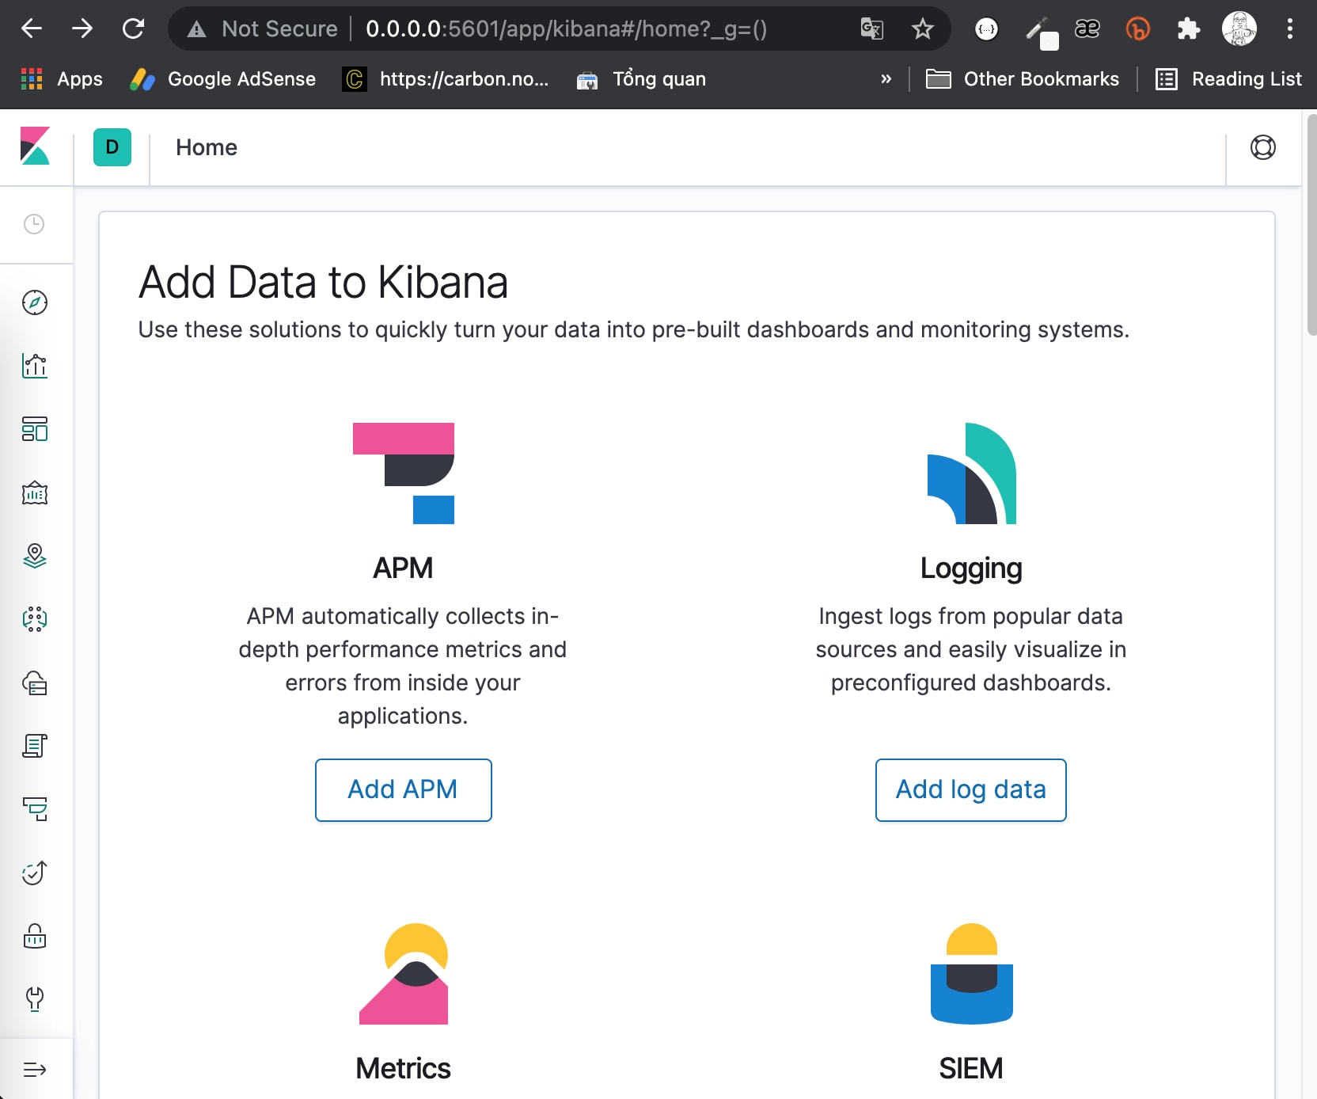Show hidden bookmarks via the chevron
This screenshot has width=1317, height=1099.
click(886, 79)
